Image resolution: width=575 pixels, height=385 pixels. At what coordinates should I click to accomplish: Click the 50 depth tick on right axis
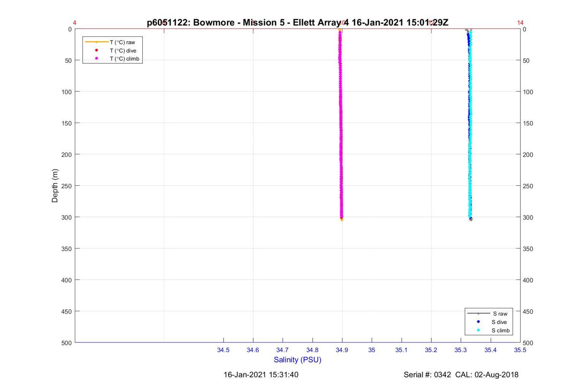click(x=527, y=61)
